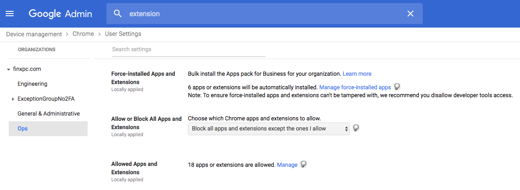Click "6 apps or extensions" installed text

click(253, 88)
